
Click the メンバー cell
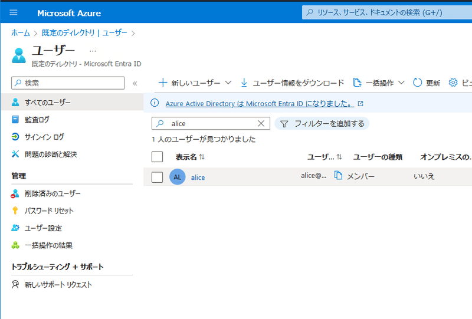(360, 176)
